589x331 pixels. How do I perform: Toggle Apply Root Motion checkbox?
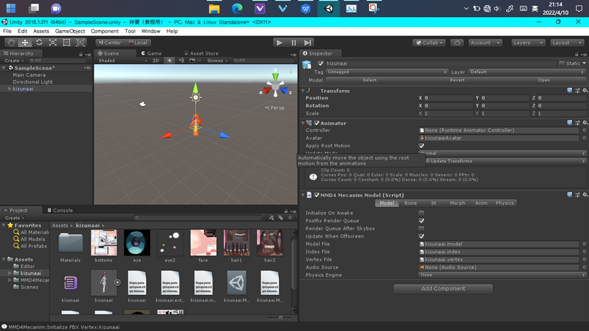pyautogui.click(x=421, y=146)
